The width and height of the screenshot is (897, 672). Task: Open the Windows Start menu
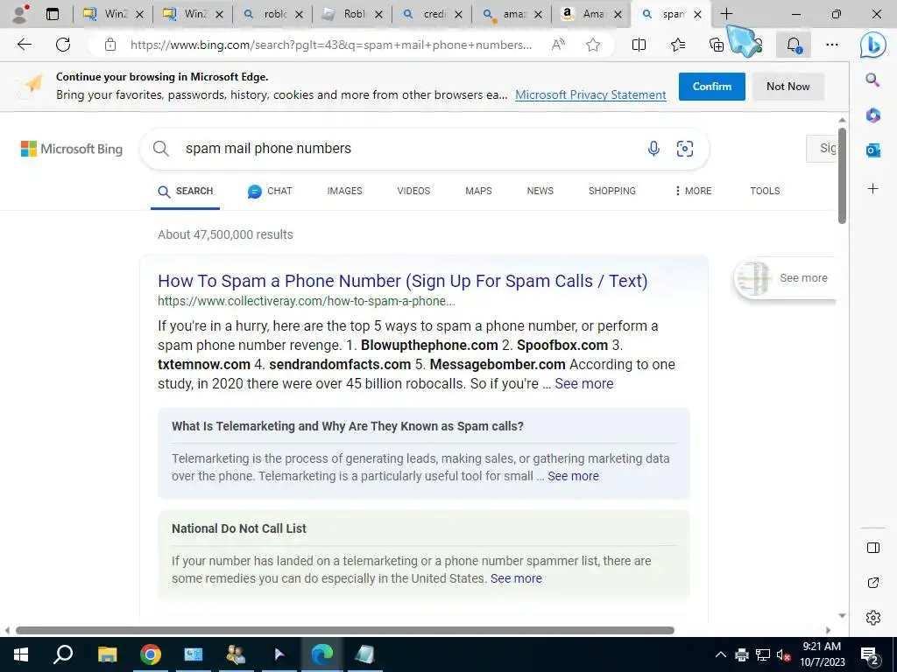[x=21, y=654]
